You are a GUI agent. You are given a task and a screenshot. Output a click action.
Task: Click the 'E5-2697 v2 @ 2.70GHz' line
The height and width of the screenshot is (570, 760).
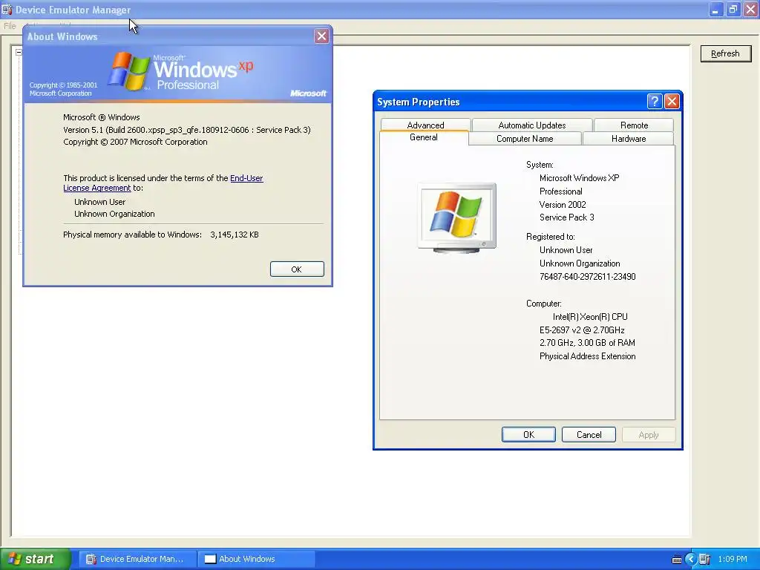tap(582, 330)
